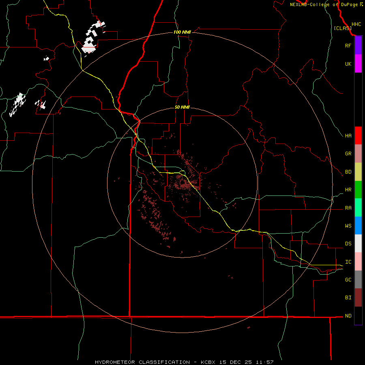Click the RA legend label
365x365 pixels.
pyautogui.click(x=348, y=208)
